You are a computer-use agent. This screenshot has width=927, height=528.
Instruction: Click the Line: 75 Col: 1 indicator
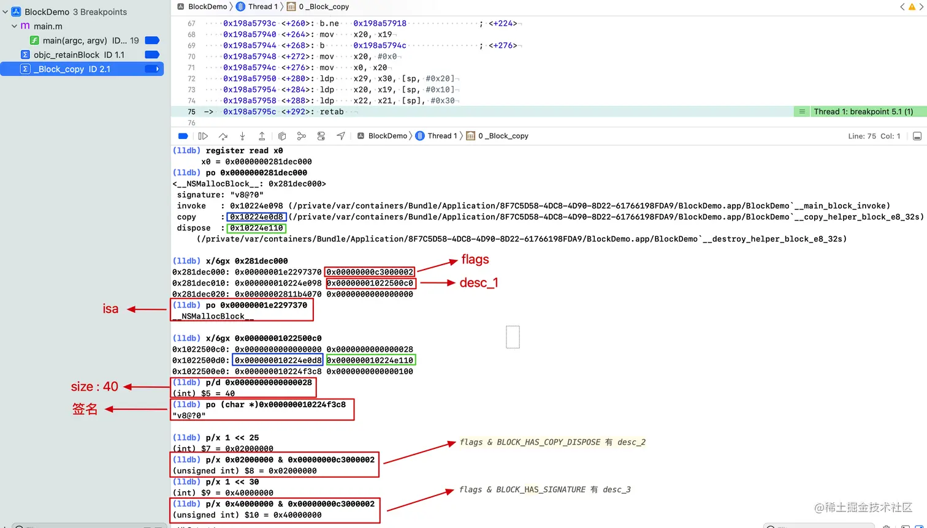(874, 136)
